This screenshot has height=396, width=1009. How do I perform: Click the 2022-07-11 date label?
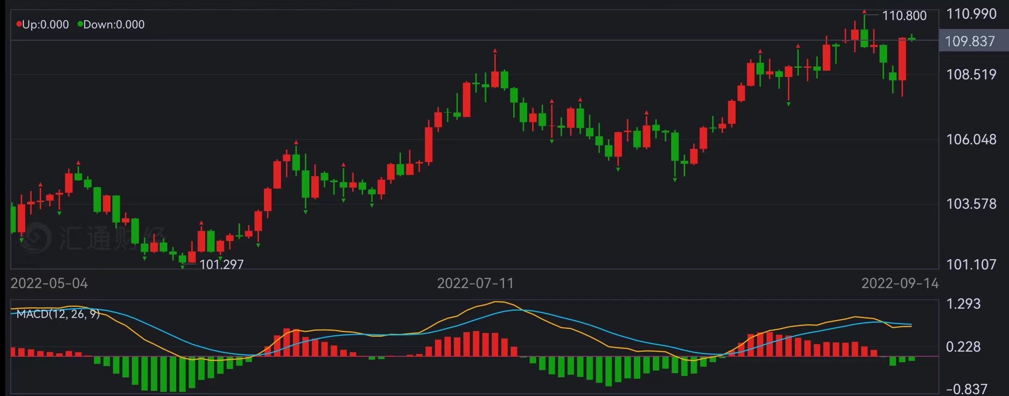(475, 283)
